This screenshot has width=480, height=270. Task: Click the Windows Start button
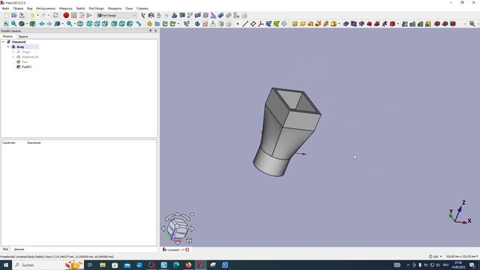tap(6, 265)
